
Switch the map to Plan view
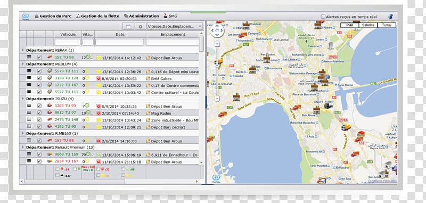[x=350, y=25]
